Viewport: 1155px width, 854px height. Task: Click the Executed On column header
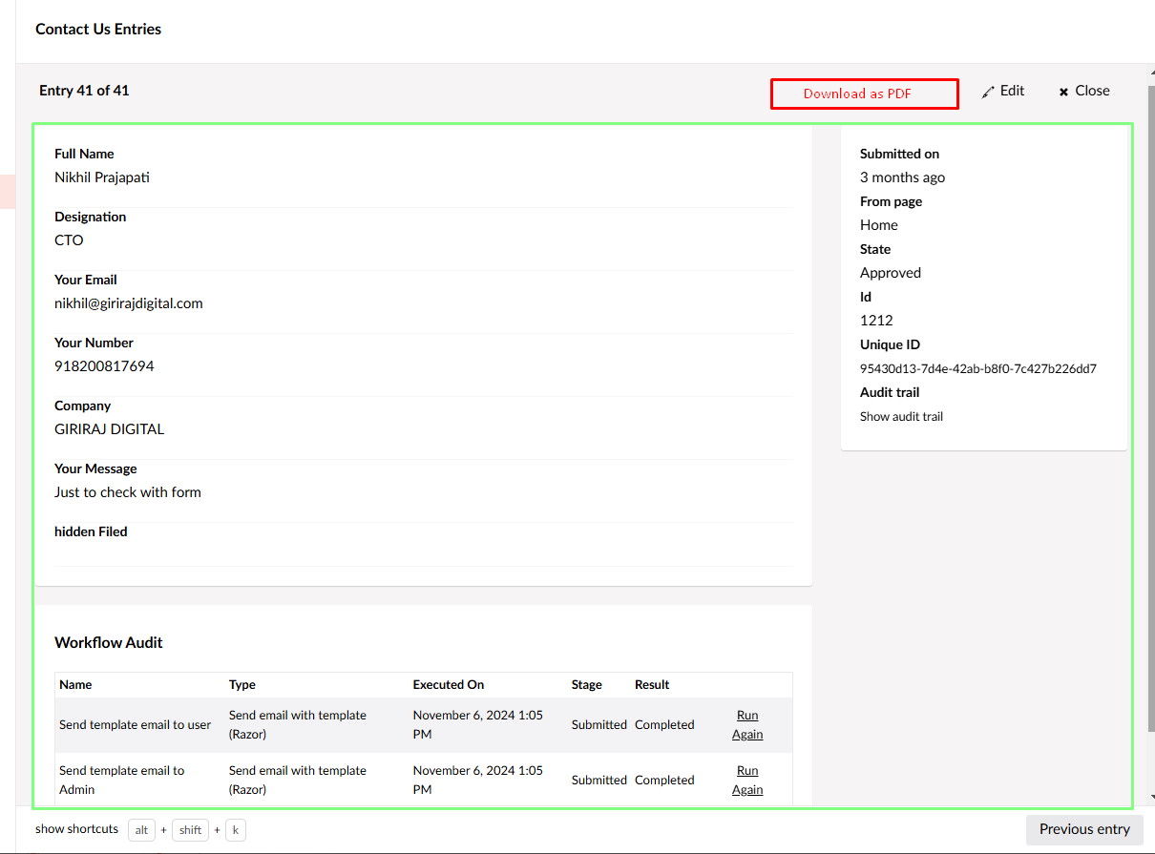[x=448, y=684]
